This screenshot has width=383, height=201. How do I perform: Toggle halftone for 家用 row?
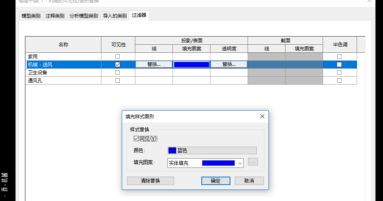(339, 56)
